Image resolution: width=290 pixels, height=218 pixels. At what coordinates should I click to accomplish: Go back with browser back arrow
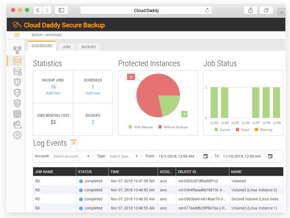coord(38,10)
